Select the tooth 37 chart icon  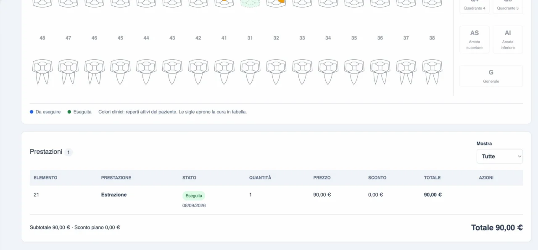(x=406, y=72)
